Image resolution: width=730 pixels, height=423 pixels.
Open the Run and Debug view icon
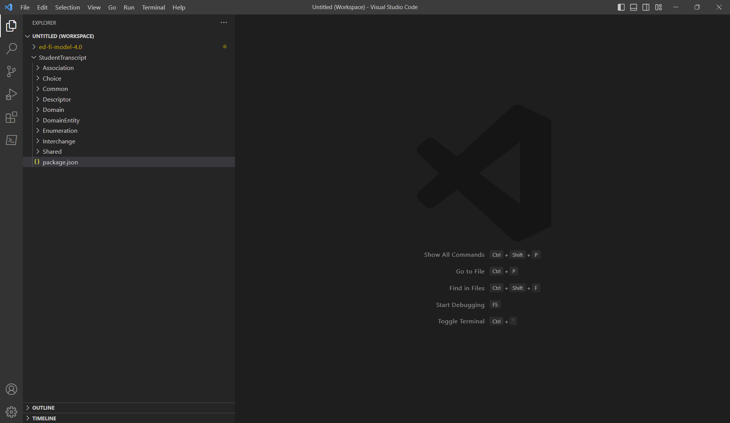(x=11, y=94)
